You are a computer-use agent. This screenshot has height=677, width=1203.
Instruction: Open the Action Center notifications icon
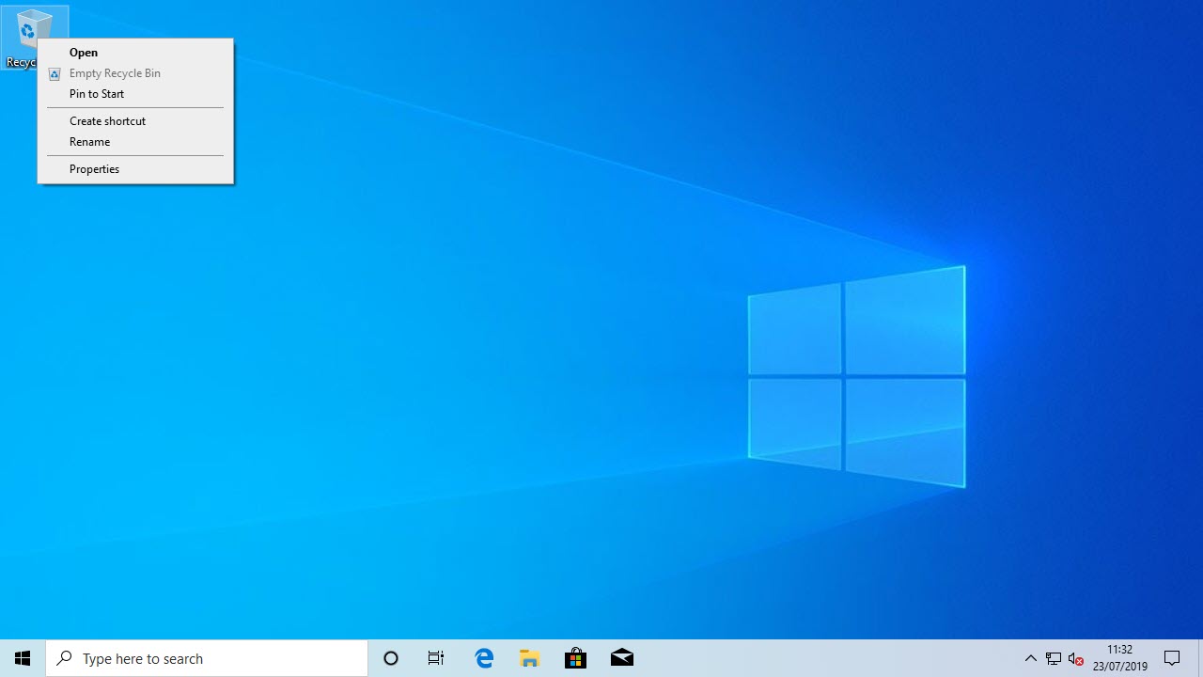[x=1172, y=658]
